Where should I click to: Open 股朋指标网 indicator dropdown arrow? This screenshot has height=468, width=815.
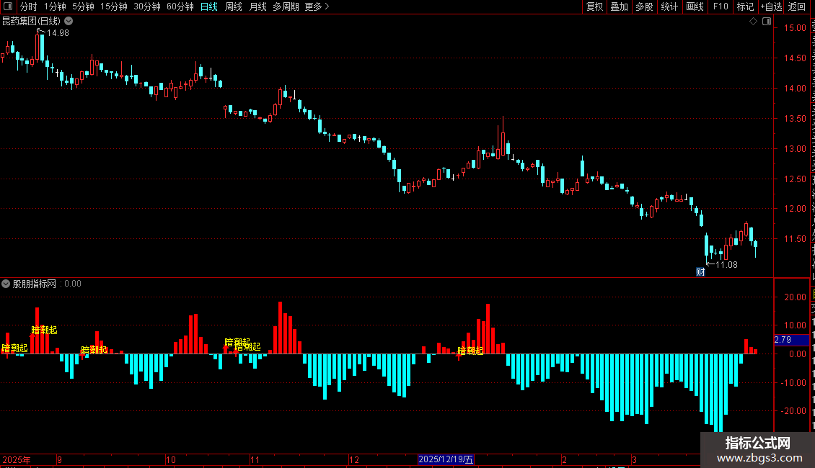pyautogui.click(x=6, y=284)
